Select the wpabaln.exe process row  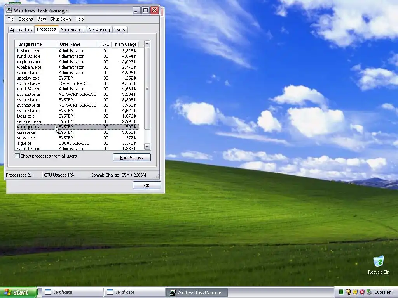pos(77,67)
